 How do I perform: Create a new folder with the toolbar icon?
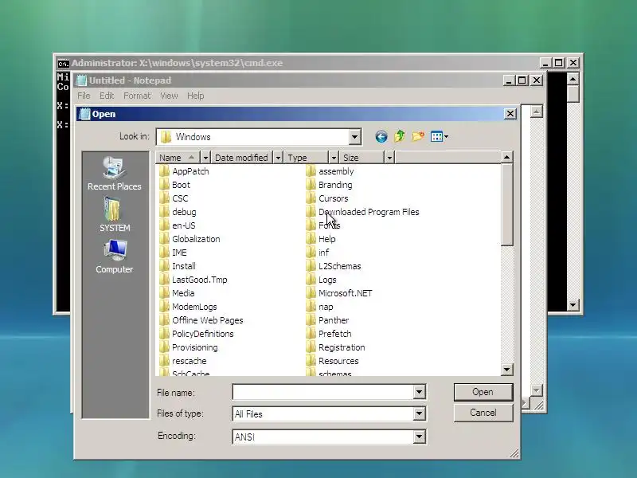coord(417,136)
